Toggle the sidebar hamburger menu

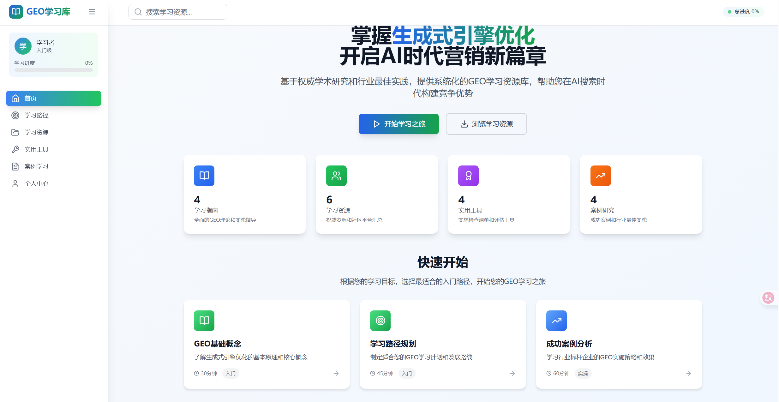(92, 12)
